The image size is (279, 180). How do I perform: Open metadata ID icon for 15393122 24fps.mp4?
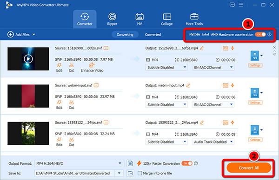(226, 123)
